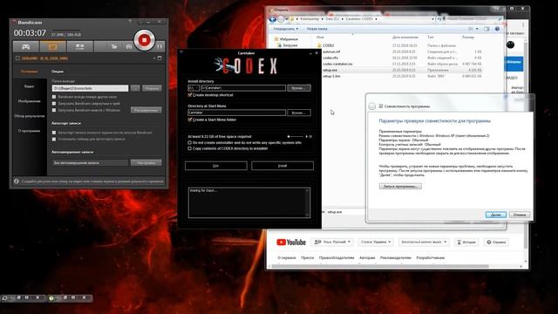
Task: Open YouTube safe mode dropdown
Action: (x=424, y=242)
